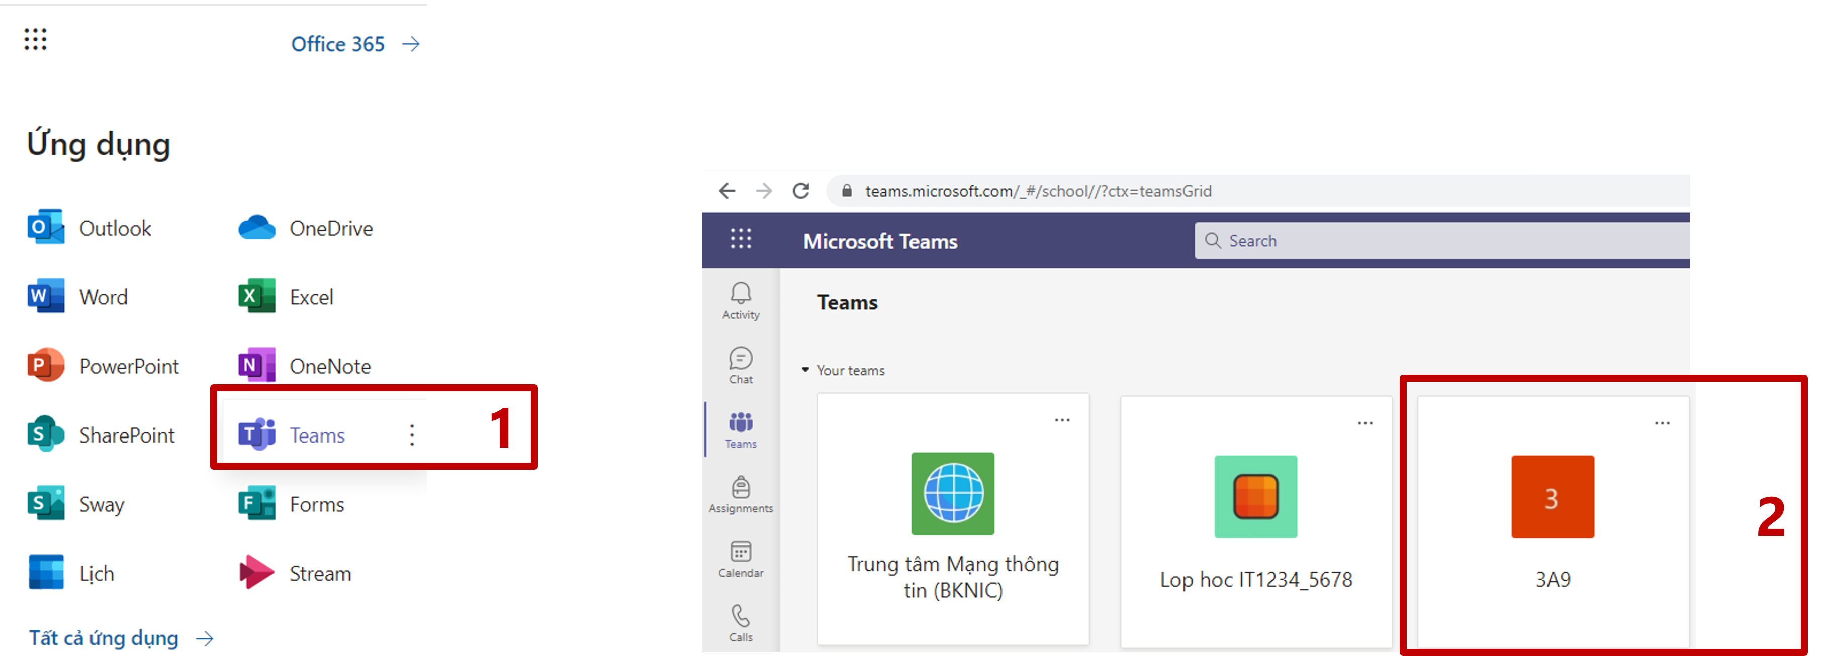This screenshot has height=656, width=1821.
Task: Click the app launcher waffle icon
Action: pos(35,40)
